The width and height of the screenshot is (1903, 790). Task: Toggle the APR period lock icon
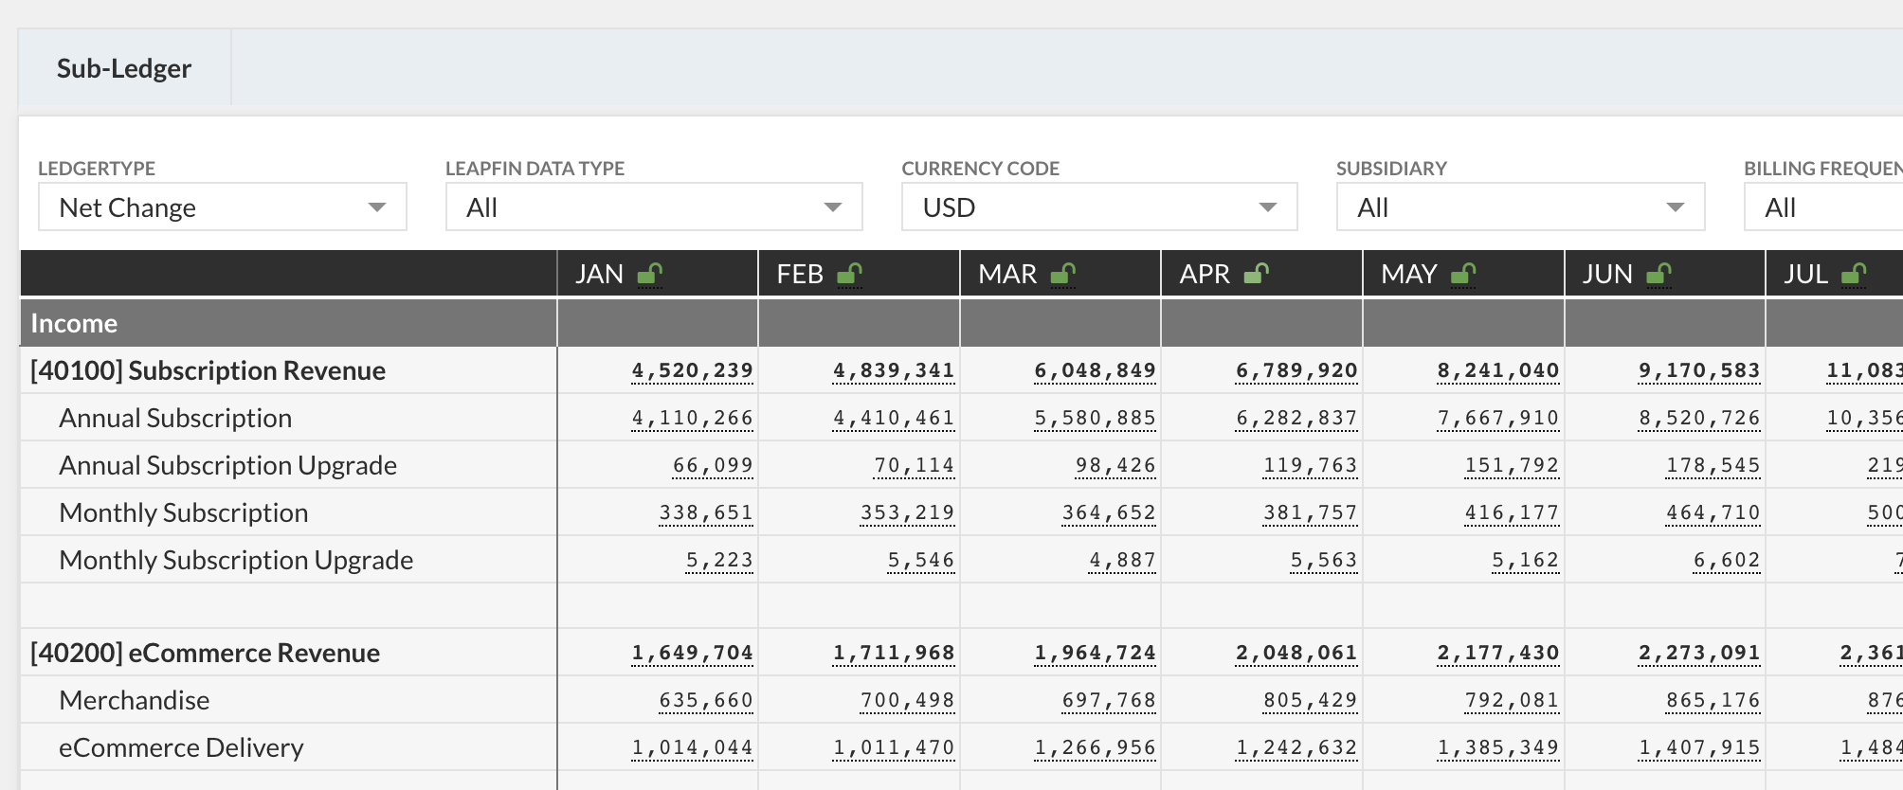point(1256,275)
